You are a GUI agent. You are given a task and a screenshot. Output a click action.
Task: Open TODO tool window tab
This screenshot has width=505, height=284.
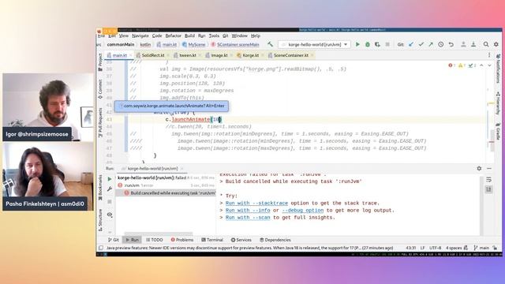(x=155, y=240)
